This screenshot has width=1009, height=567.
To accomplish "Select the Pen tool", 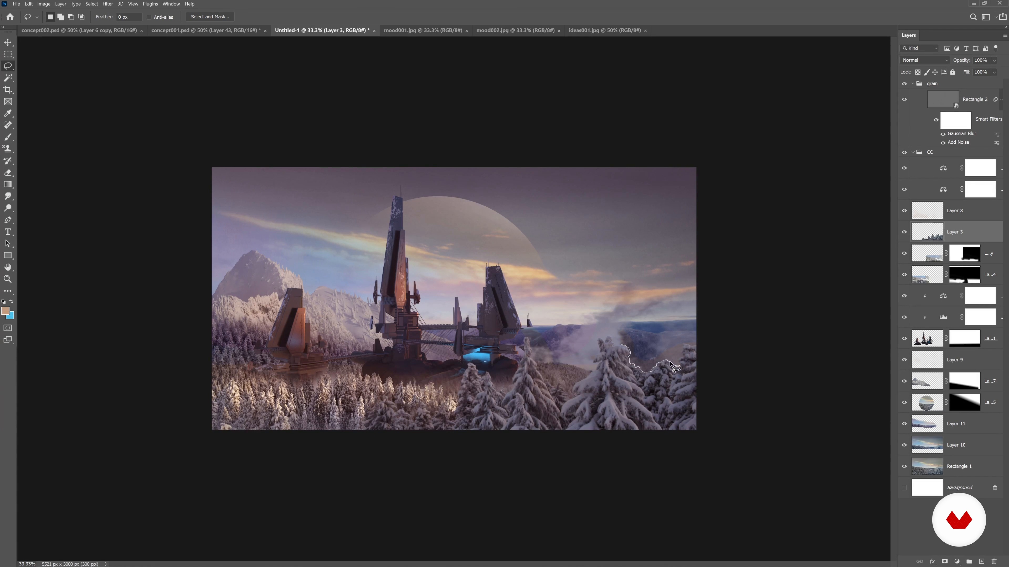I will [x=8, y=220].
